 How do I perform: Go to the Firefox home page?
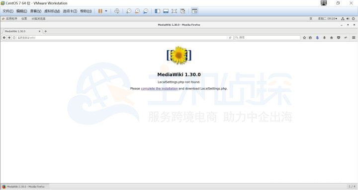332,38
